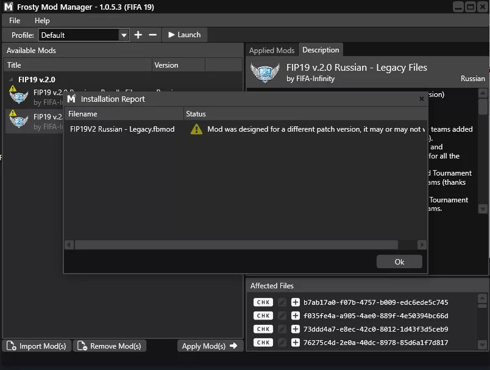Click CHK badge for b7ab17a0-f07b-4757-b009-edc6ede5c745
Image resolution: width=490 pixels, height=370 pixels.
click(263, 302)
